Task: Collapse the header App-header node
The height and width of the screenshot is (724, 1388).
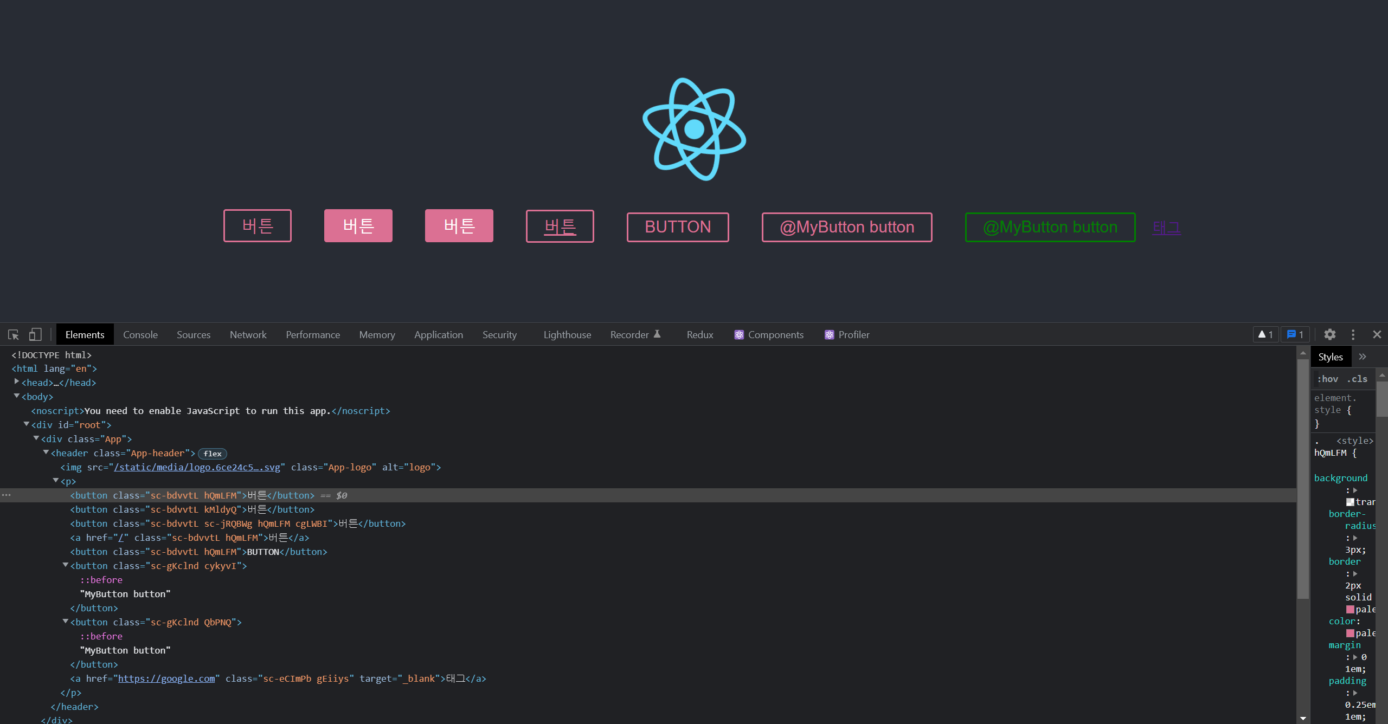Action: click(x=46, y=452)
